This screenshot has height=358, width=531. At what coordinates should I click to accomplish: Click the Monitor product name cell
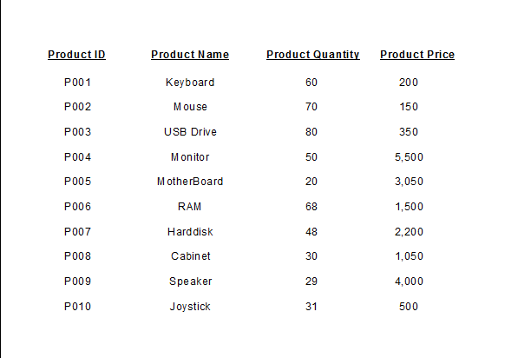pyautogui.click(x=190, y=157)
